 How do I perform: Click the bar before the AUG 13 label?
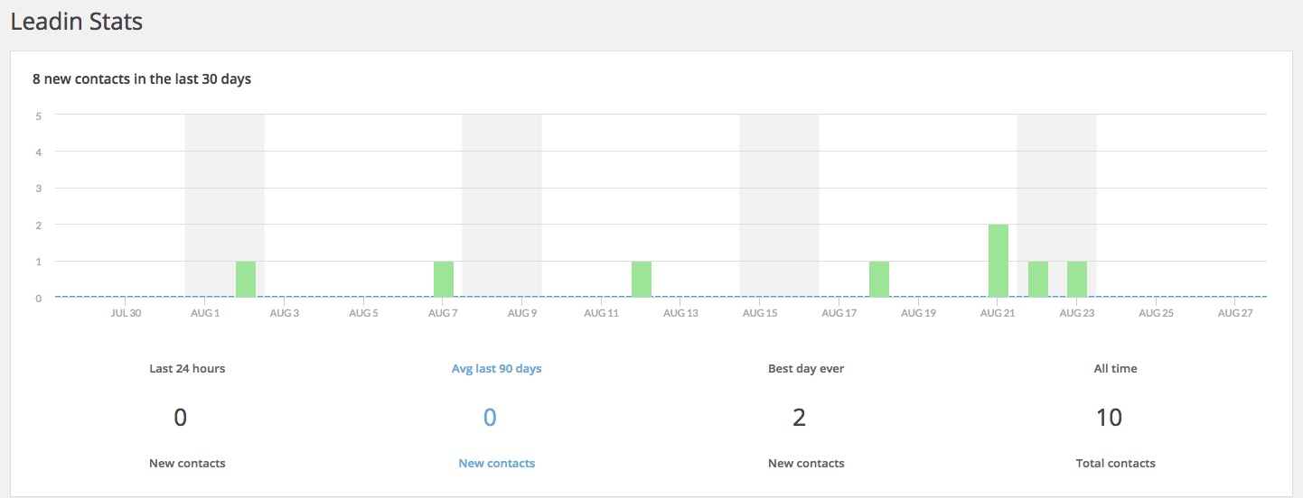coord(642,279)
